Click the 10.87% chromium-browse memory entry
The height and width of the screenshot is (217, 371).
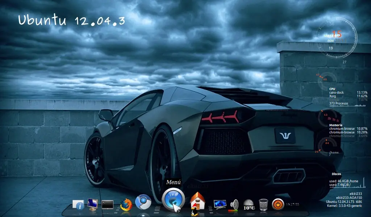click(348, 129)
